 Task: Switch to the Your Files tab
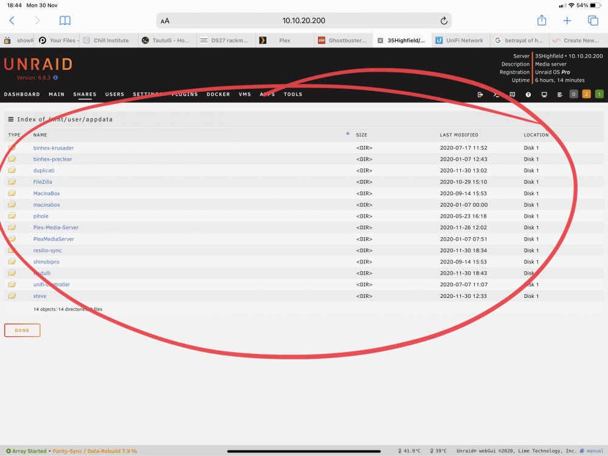coord(57,40)
